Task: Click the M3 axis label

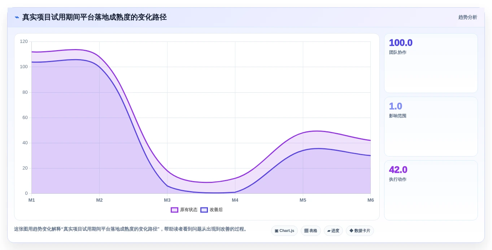Action: 167,200
